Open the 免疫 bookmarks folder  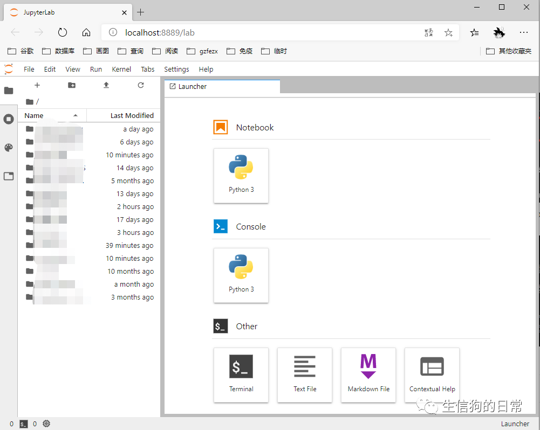pyautogui.click(x=240, y=51)
